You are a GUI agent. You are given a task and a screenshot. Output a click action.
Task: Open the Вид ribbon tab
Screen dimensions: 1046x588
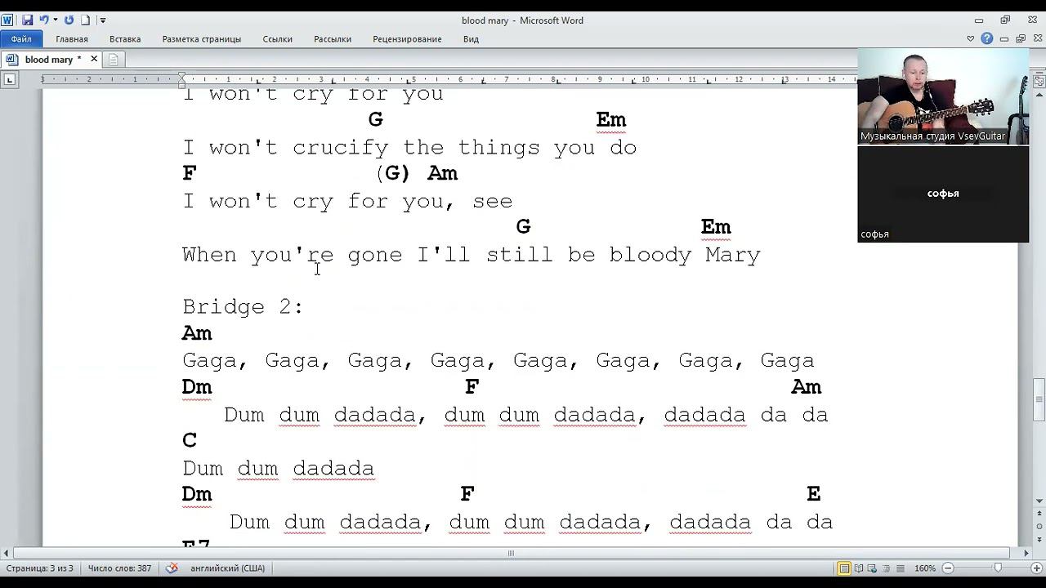(x=471, y=38)
